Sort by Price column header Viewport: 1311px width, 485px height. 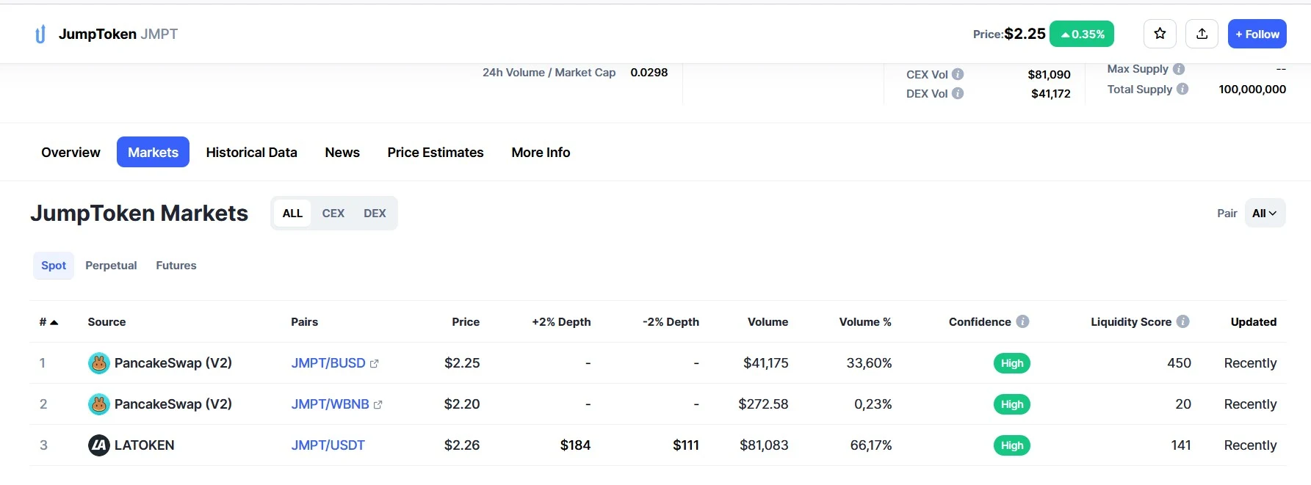(x=466, y=322)
